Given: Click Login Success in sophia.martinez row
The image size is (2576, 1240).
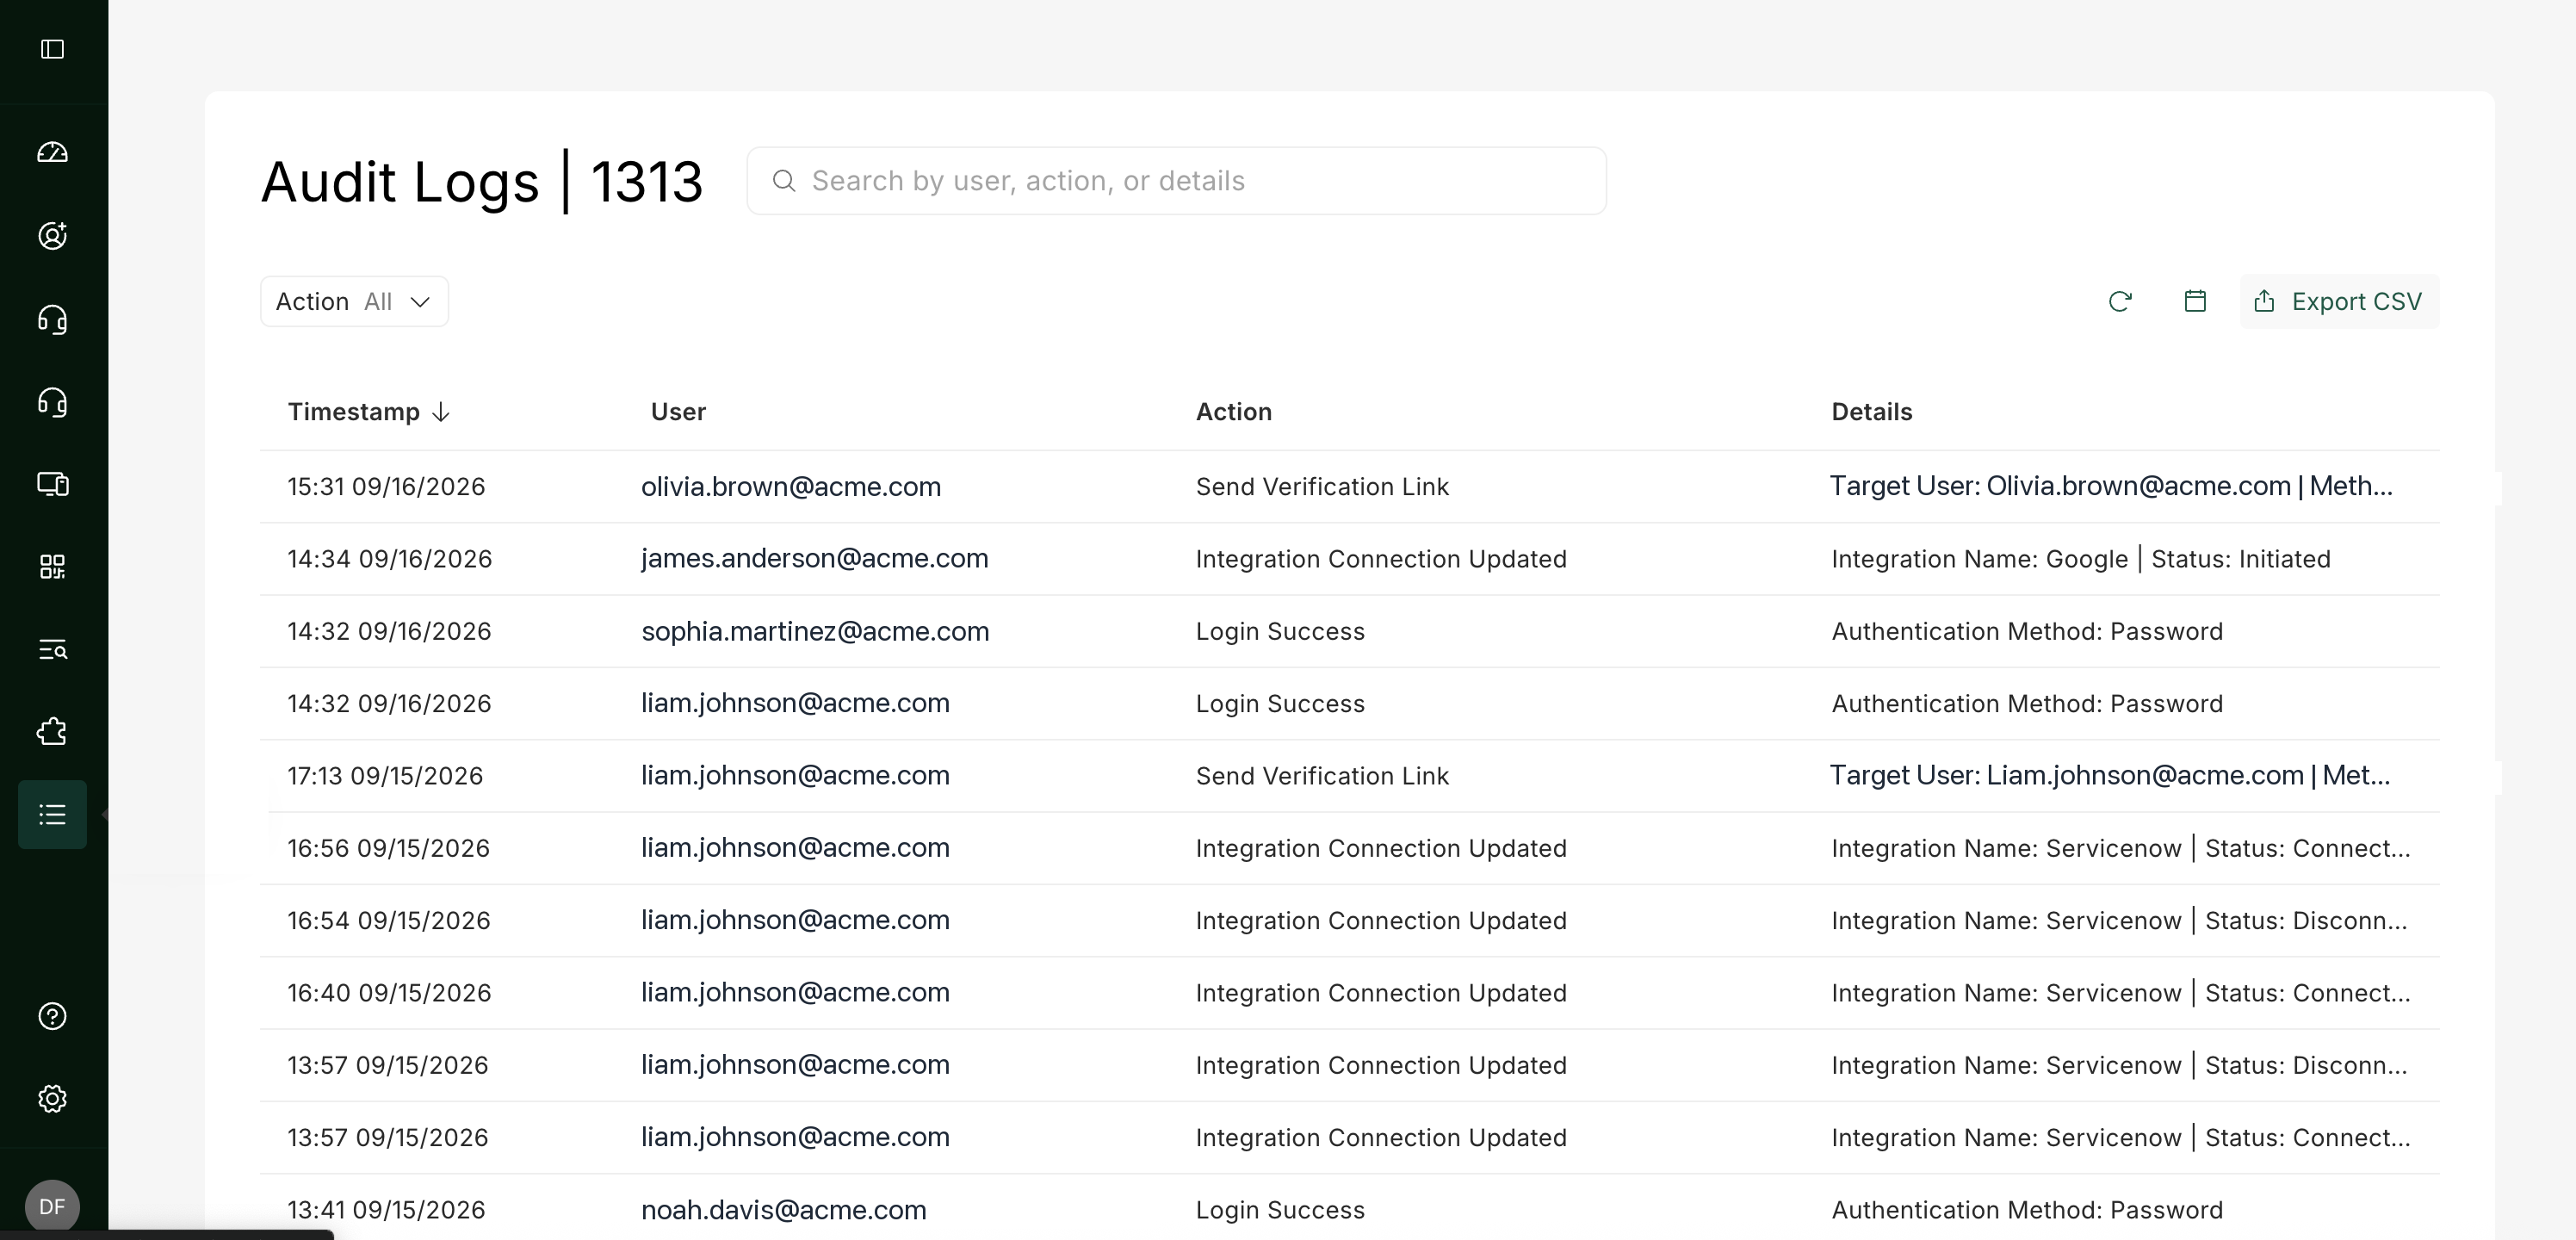Looking at the screenshot, I should [1280, 632].
